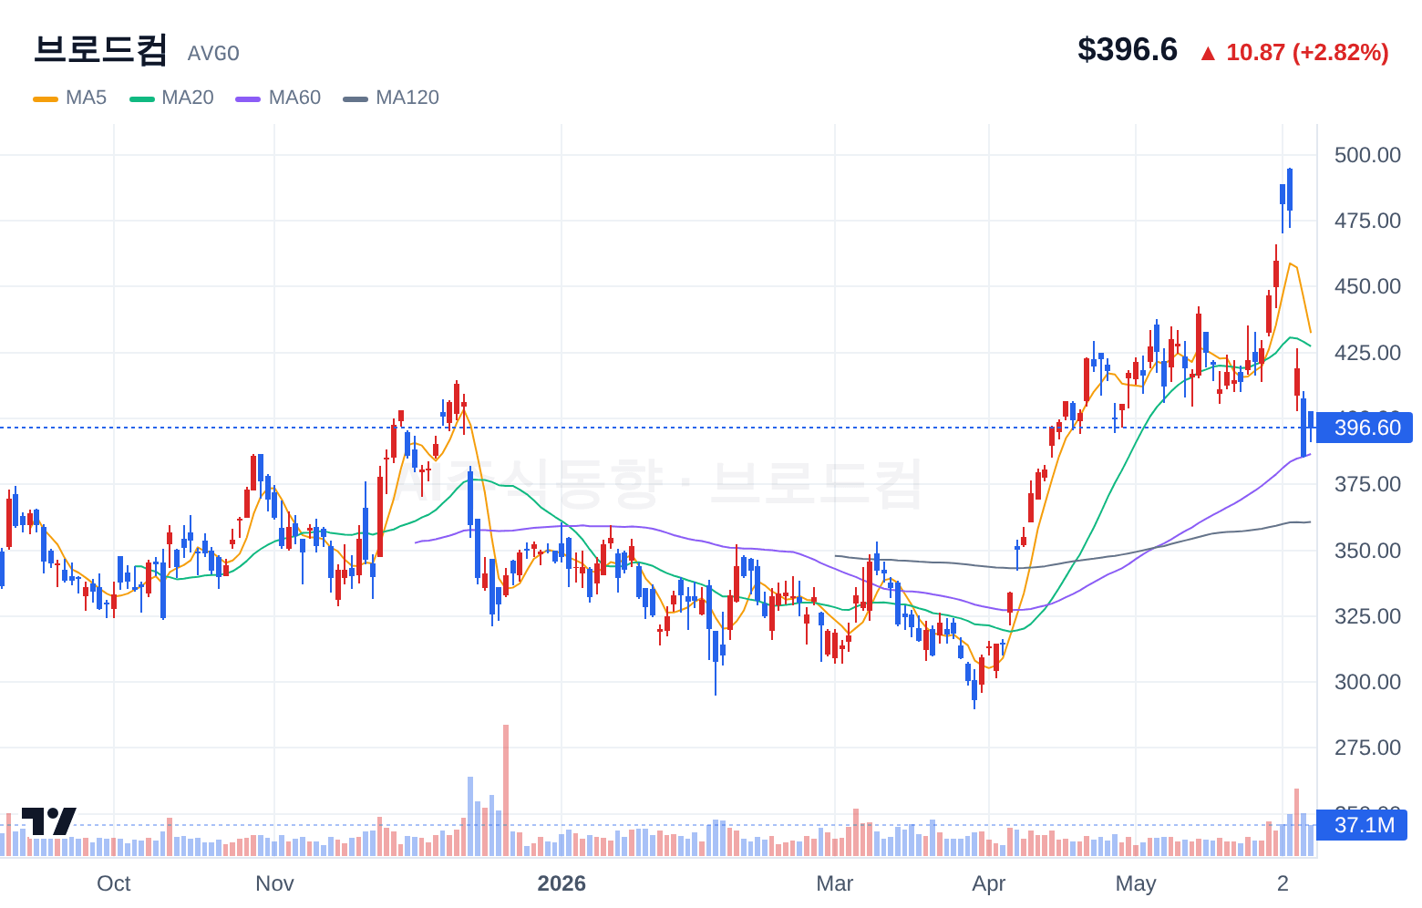This screenshot has width=1422, height=908.
Task: Select the MA120 legend label
Action: click(407, 98)
